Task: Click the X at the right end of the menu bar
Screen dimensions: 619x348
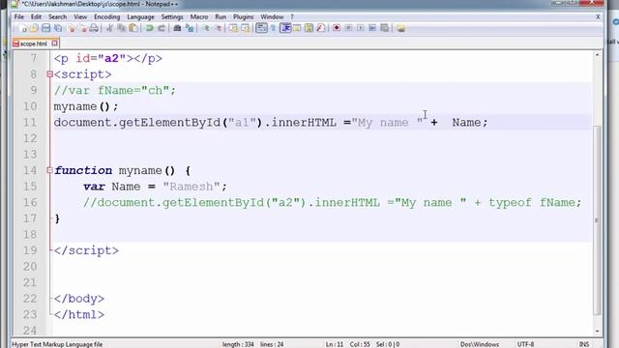Action: 598,17
